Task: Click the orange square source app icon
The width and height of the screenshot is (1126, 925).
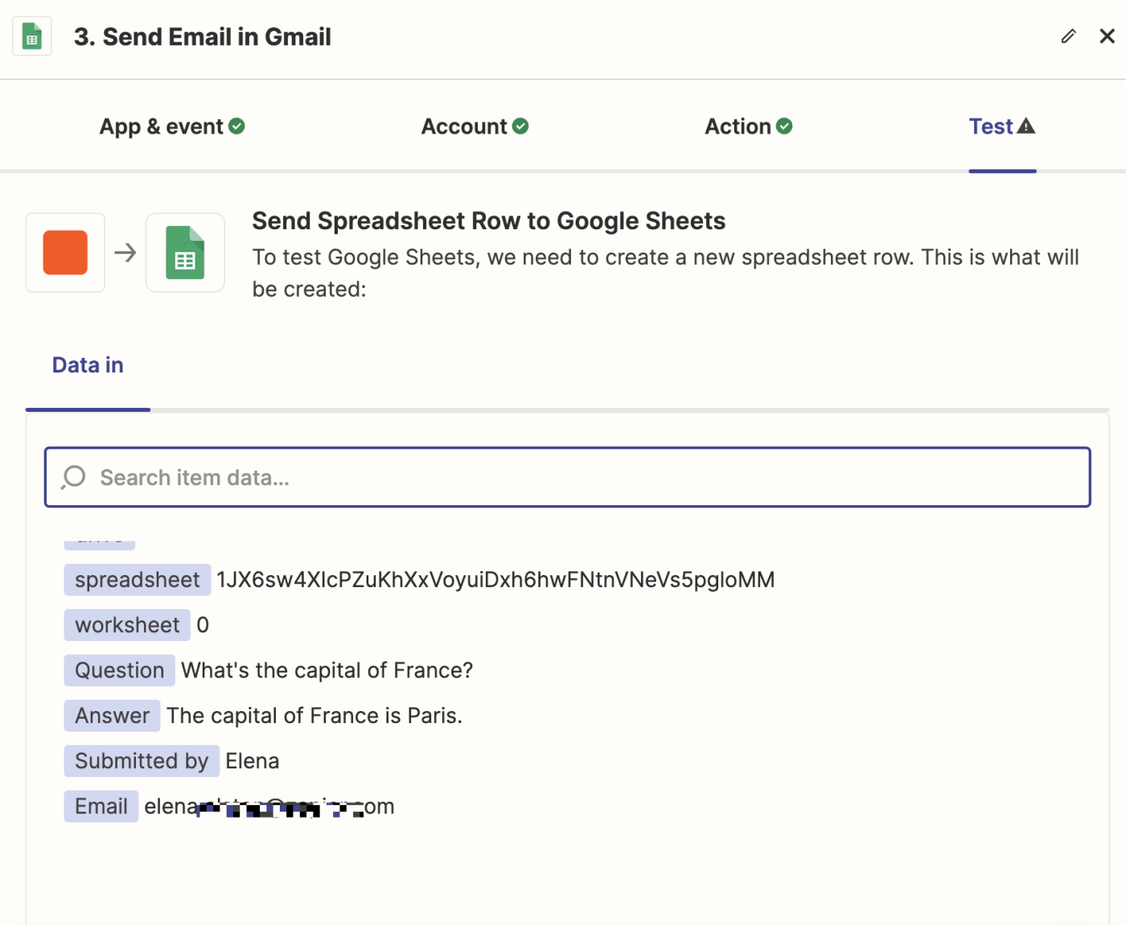Action: 65,253
